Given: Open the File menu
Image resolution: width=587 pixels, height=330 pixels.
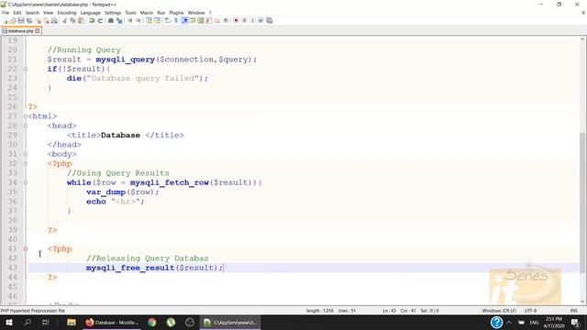Looking at the screenshot, I should point(6,13).
